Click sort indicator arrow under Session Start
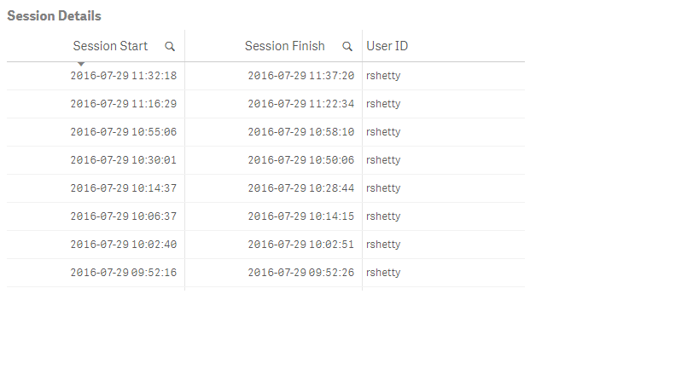699x392 pixels. pyautogui.click(x=80, y=64)
